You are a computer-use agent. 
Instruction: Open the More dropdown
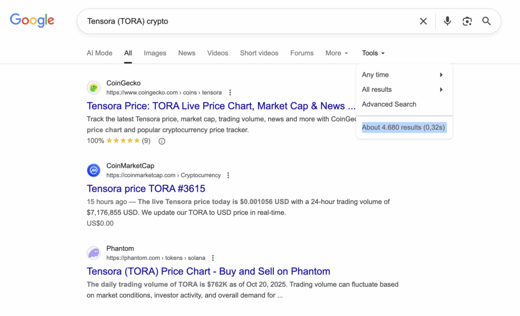click(337, 53)
